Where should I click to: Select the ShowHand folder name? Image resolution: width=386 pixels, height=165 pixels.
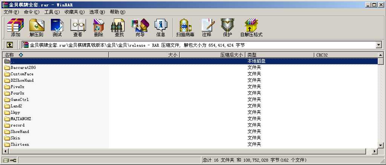tap(20, 131)
